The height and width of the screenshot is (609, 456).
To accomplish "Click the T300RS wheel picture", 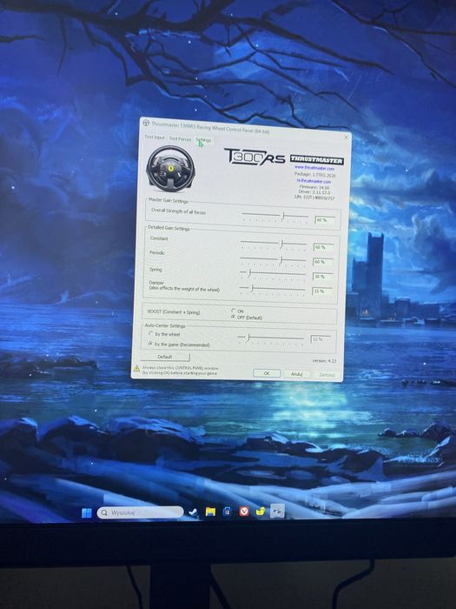I will click(170, 169).
